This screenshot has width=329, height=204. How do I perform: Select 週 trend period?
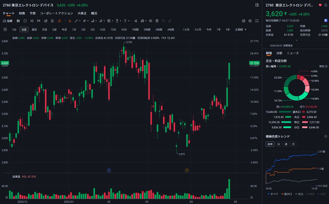[x=286, y=144]
